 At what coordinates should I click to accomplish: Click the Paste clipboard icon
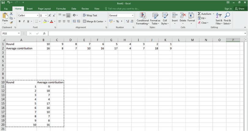coord(5,16)
